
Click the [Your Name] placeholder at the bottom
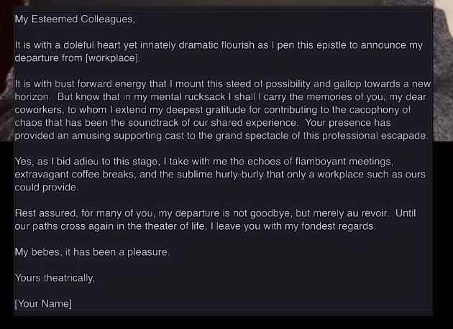tap(43, 304)
